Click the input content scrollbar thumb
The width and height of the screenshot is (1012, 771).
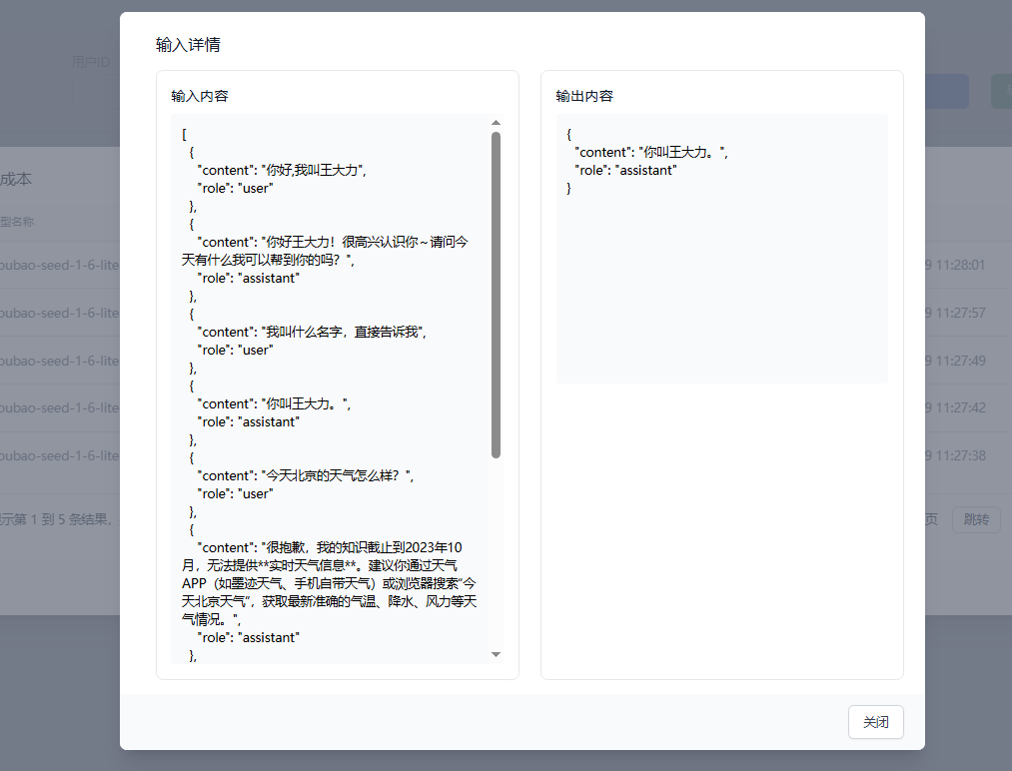pos(496,295)
